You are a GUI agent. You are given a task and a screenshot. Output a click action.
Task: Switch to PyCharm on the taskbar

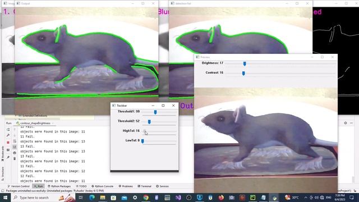coord(253,198)
